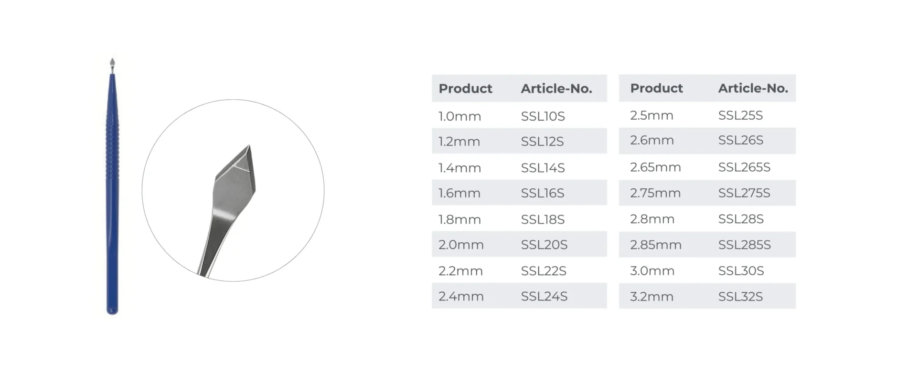
Task: Click article number SSL275S
Action: click(744, 193)
